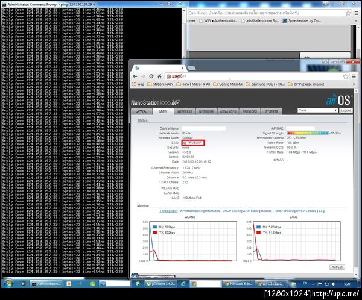Open the Speedtest.net bookmark in the back browser

pos(302,20)
